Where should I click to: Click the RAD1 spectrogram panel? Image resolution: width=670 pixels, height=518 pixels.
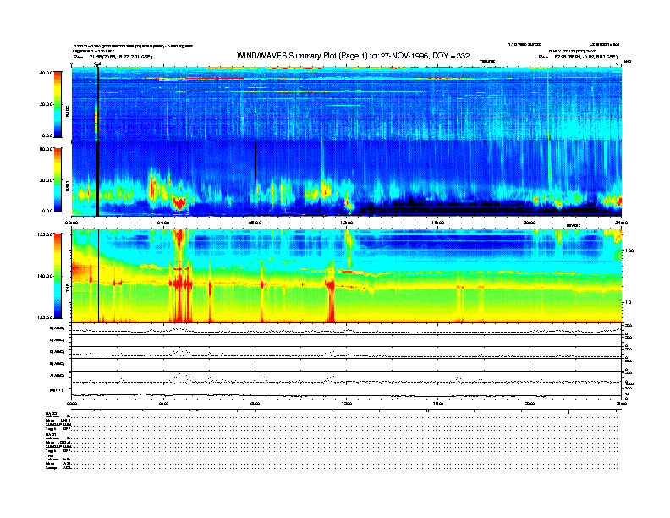[x=347, y=179]
